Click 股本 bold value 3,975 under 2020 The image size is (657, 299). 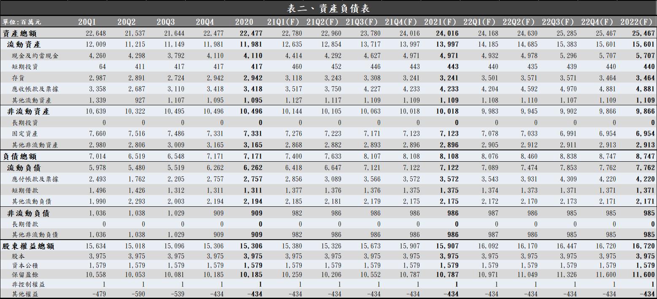[253, 256]
